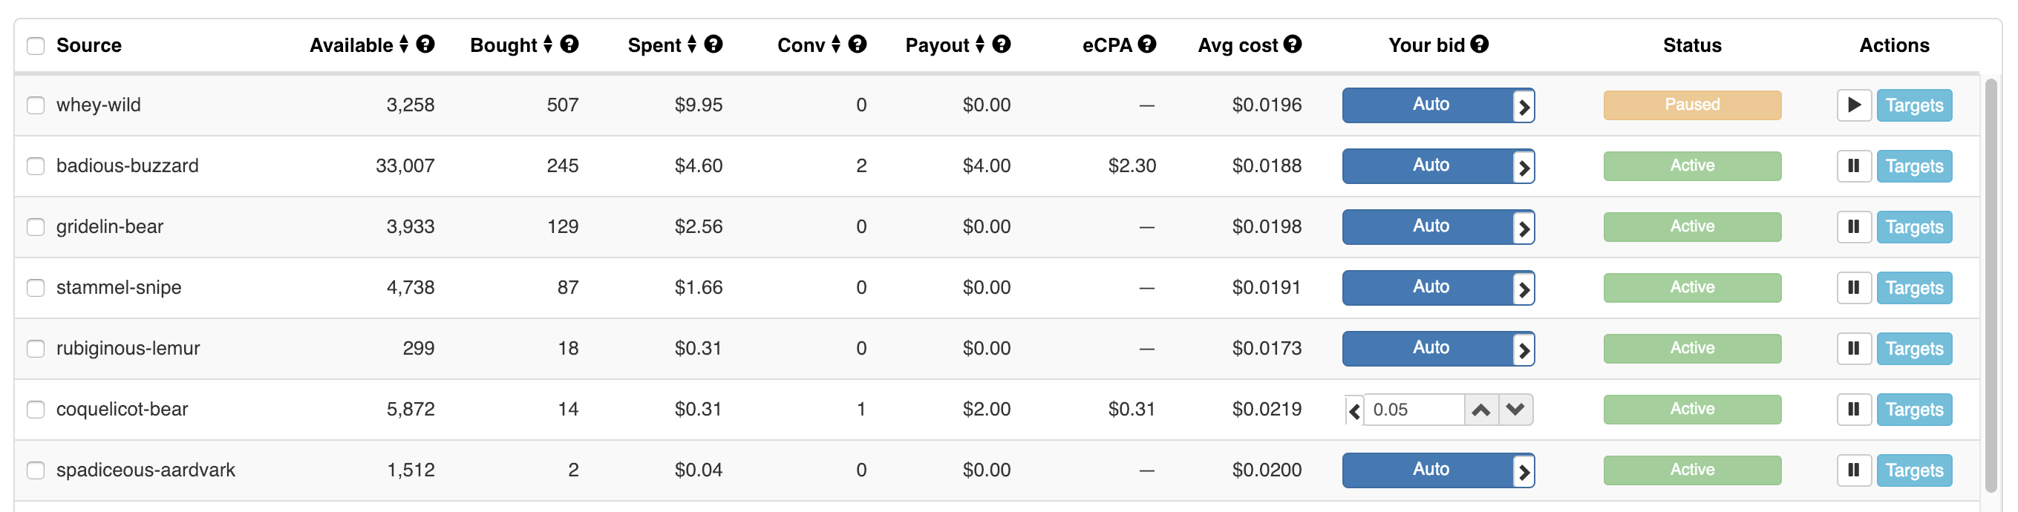Tick the gridelin-bear row checkbox
This screenshot has height=512, width=2018.
36,227
